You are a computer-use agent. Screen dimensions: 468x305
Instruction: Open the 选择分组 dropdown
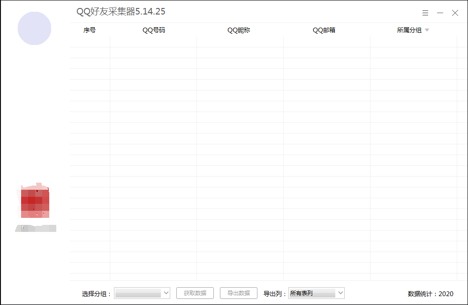pos(142,293)
